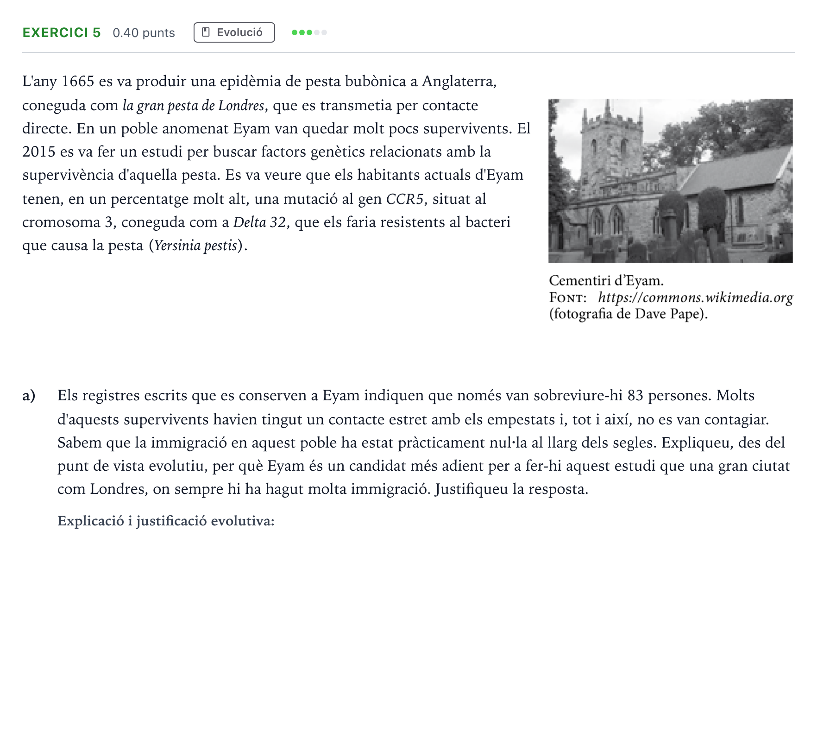Click the 'a)' question marker
The image size is (817, 733).
click(x=29, y=396)
